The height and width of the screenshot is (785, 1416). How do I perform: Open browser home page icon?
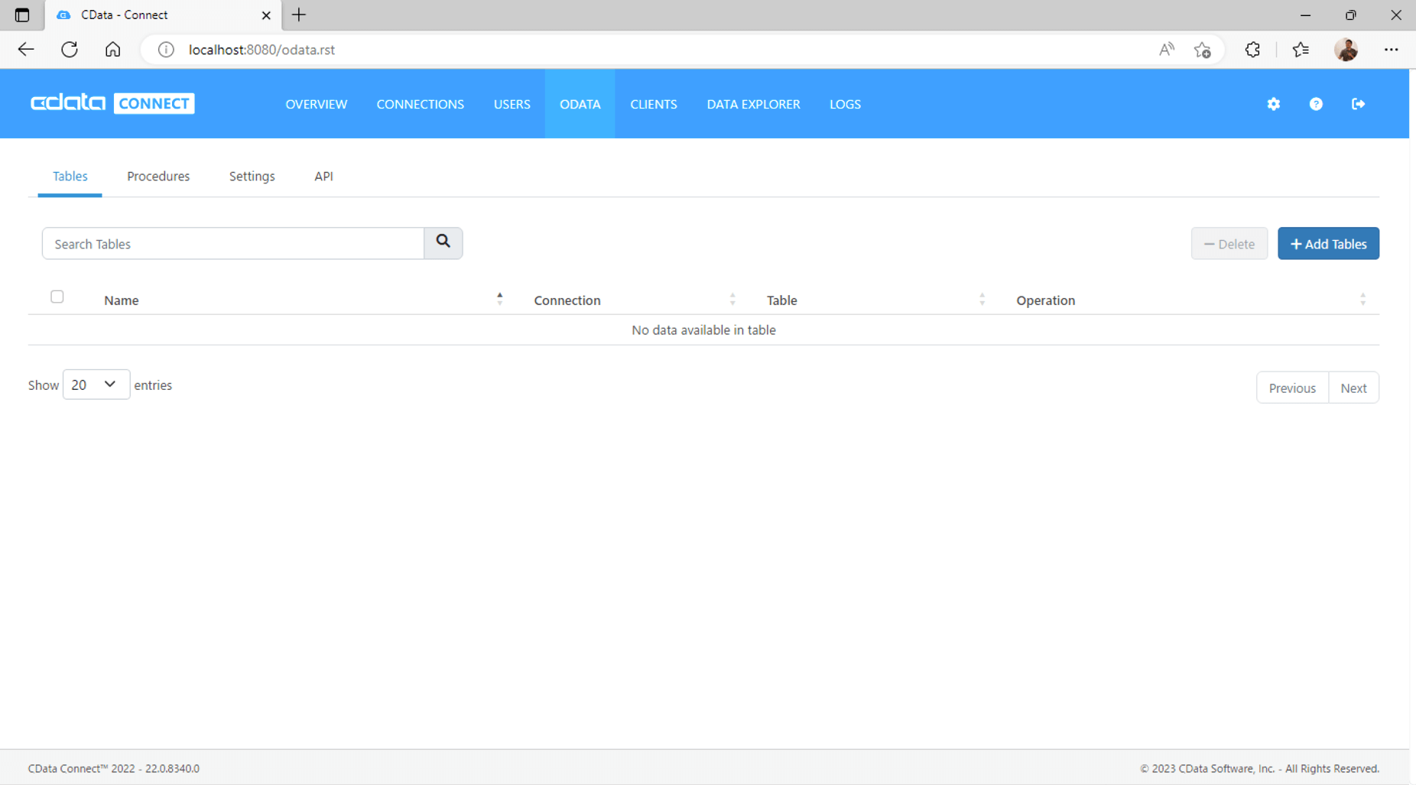point(113,50)
